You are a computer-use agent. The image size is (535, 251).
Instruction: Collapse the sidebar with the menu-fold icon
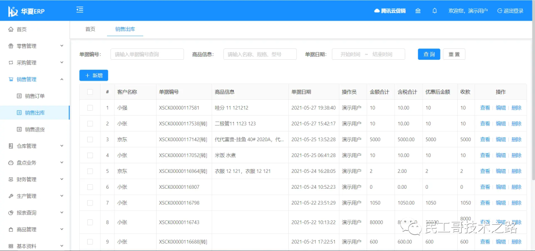pyautogui.click(x=80, y=10)
